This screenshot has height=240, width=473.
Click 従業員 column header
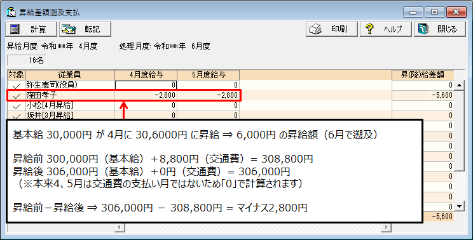click(x=71, y=75)
